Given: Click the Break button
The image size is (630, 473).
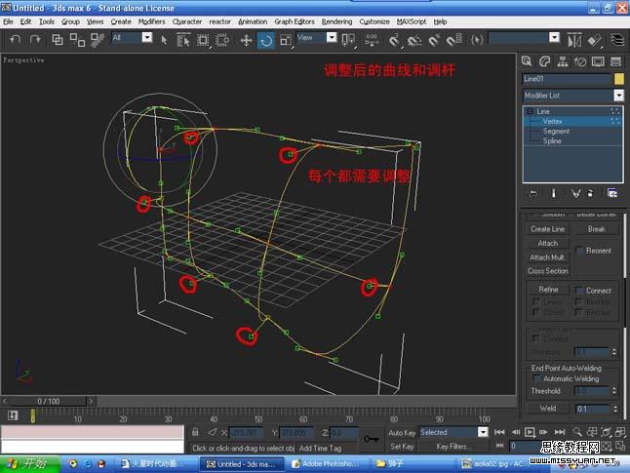Looking at the screenshot, I should point(596,229).
